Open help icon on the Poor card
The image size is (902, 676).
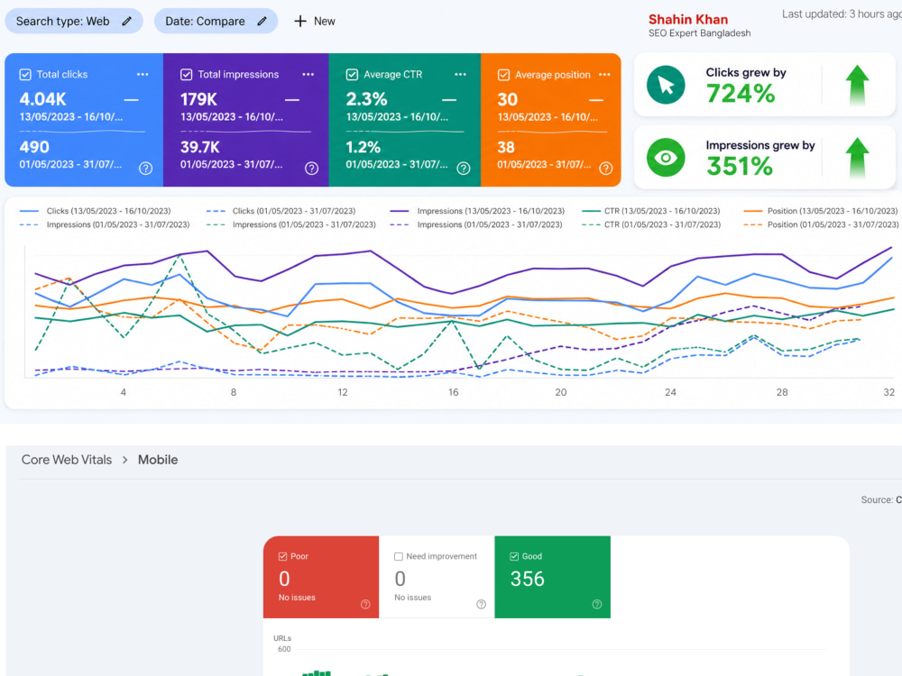[x=365, y=604]
